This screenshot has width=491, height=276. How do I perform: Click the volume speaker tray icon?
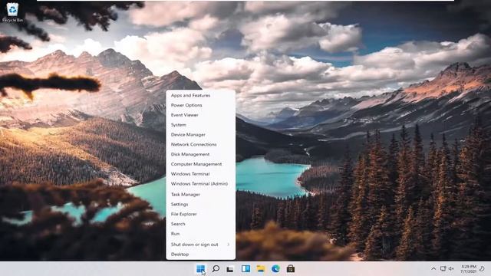coord(451,269)
